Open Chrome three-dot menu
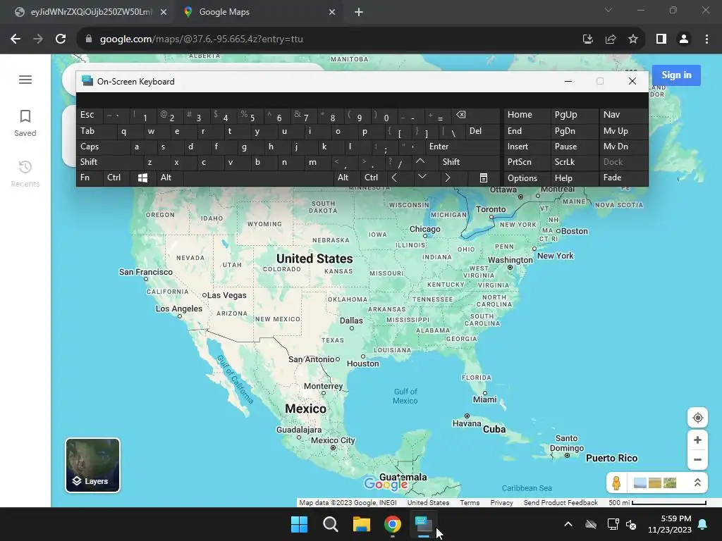 coord(706,39)
